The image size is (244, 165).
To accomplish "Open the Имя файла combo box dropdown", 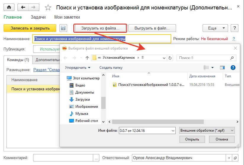I will (x=173, y=131).
